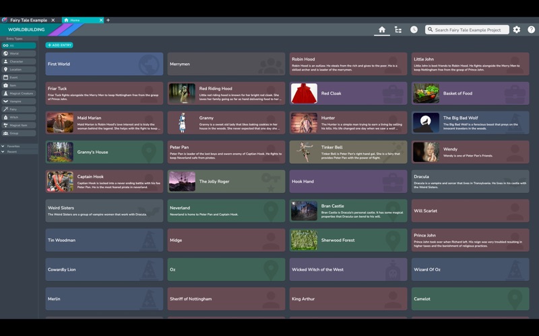Open the Oz location entry

click(226, 269)
